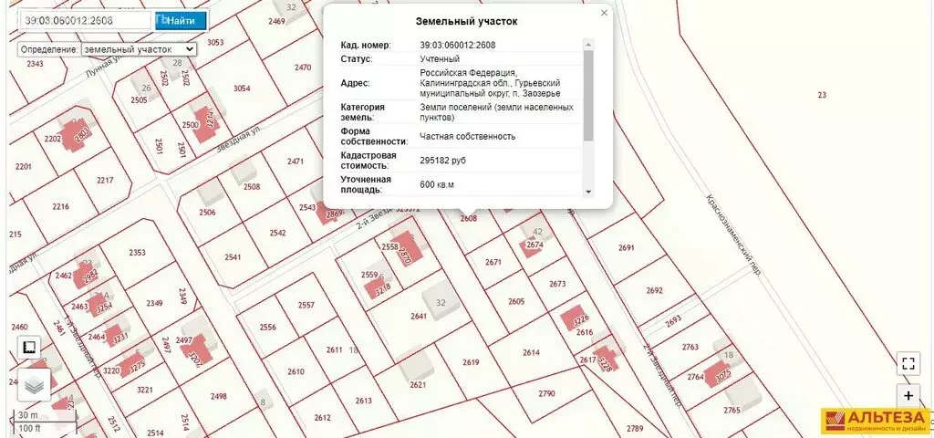
Task: Select parcel 2216 on the map
Action: [x=61, y=207]
